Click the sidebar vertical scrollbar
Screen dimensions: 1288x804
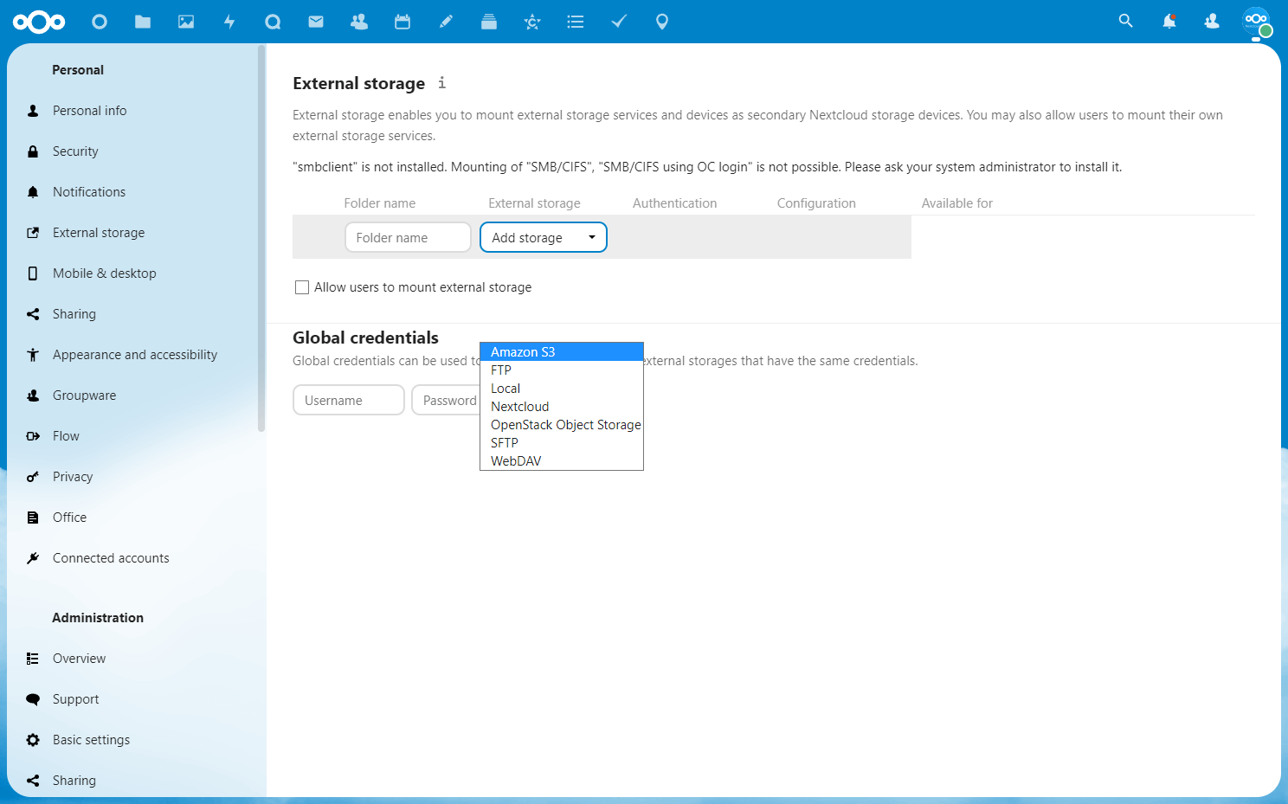(261, 238)
